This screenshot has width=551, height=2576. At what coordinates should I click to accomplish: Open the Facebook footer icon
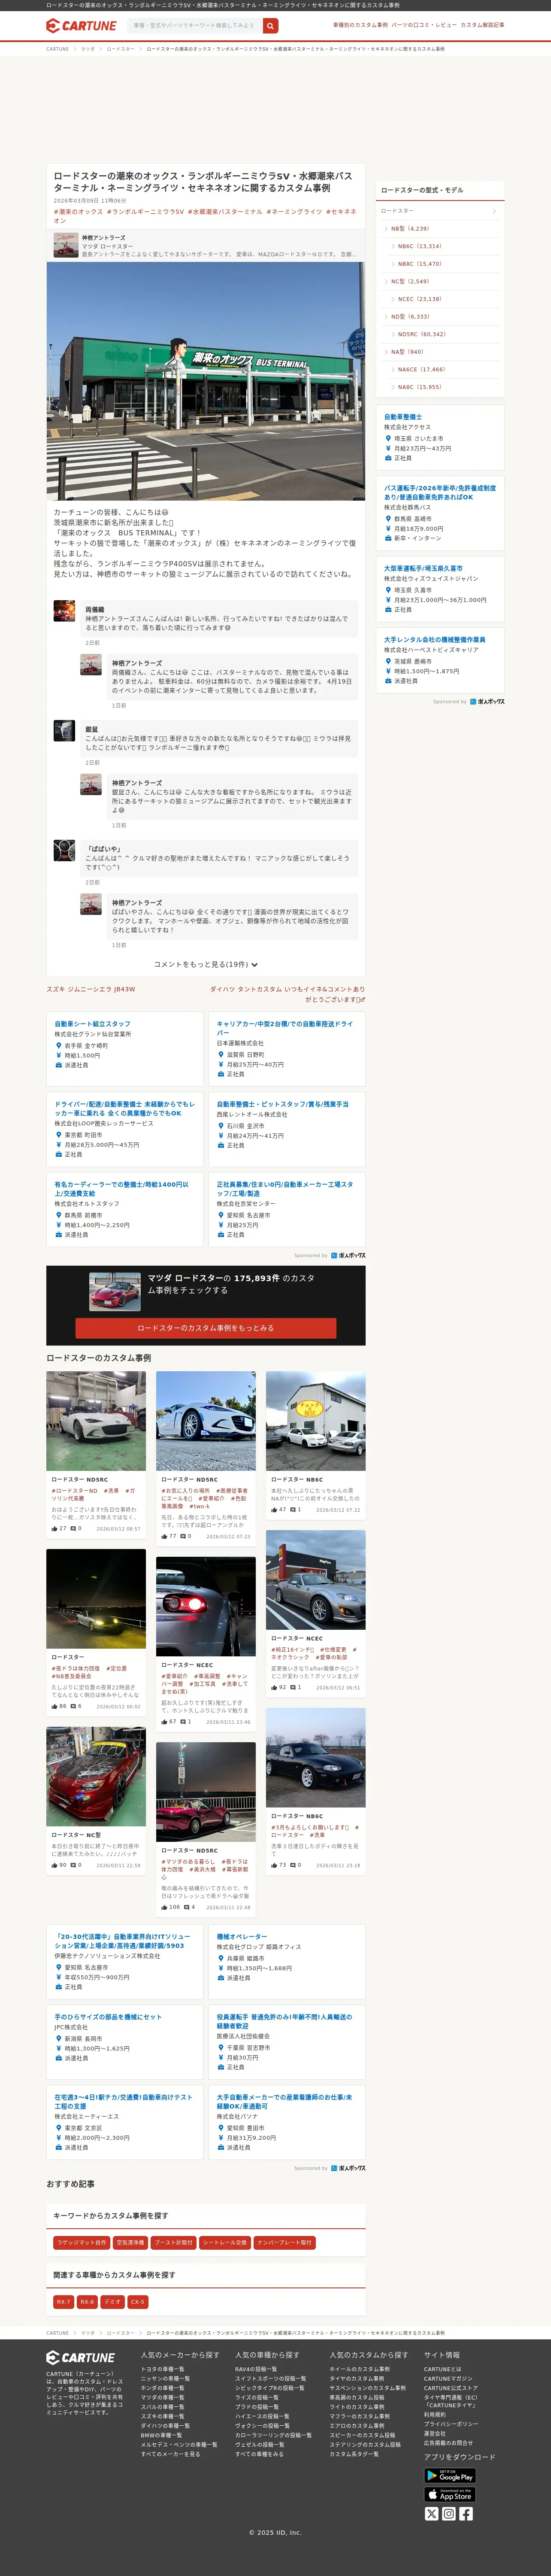(x=466, y=2514)
